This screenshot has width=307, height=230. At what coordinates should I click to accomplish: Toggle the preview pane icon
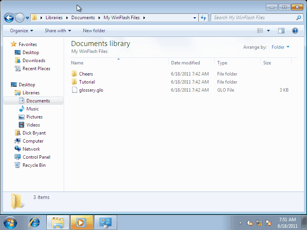281,31
